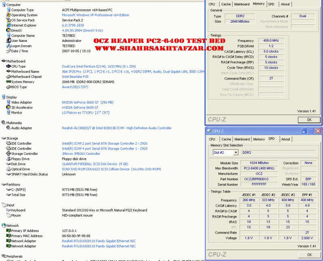Click the Part Number OCZ2RPR8001G field

tap(259, 179)
